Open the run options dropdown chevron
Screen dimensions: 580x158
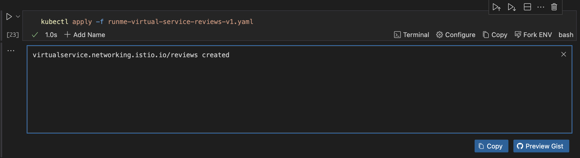tap(18, 17)
